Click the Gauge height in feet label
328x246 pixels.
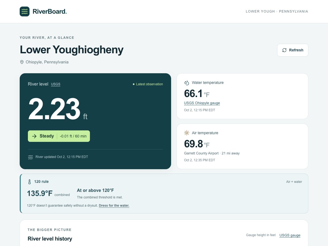click(x=261, y=235)
